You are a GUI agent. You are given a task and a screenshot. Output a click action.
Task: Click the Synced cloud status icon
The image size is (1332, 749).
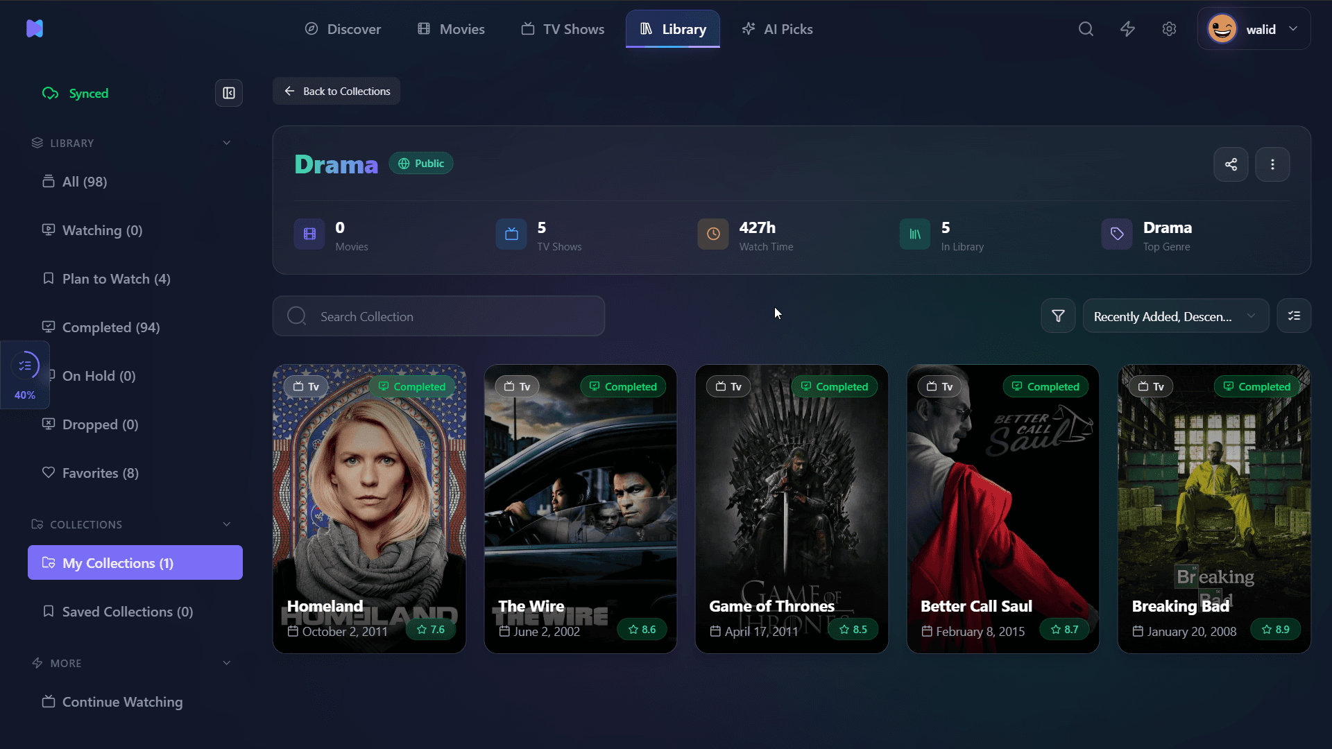pyautogui.click(x=50, y=94)
